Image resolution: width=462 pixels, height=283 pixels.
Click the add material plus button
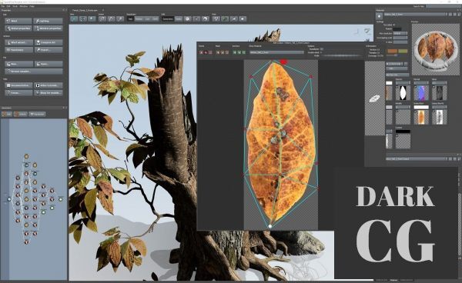[x=379, y=16]
